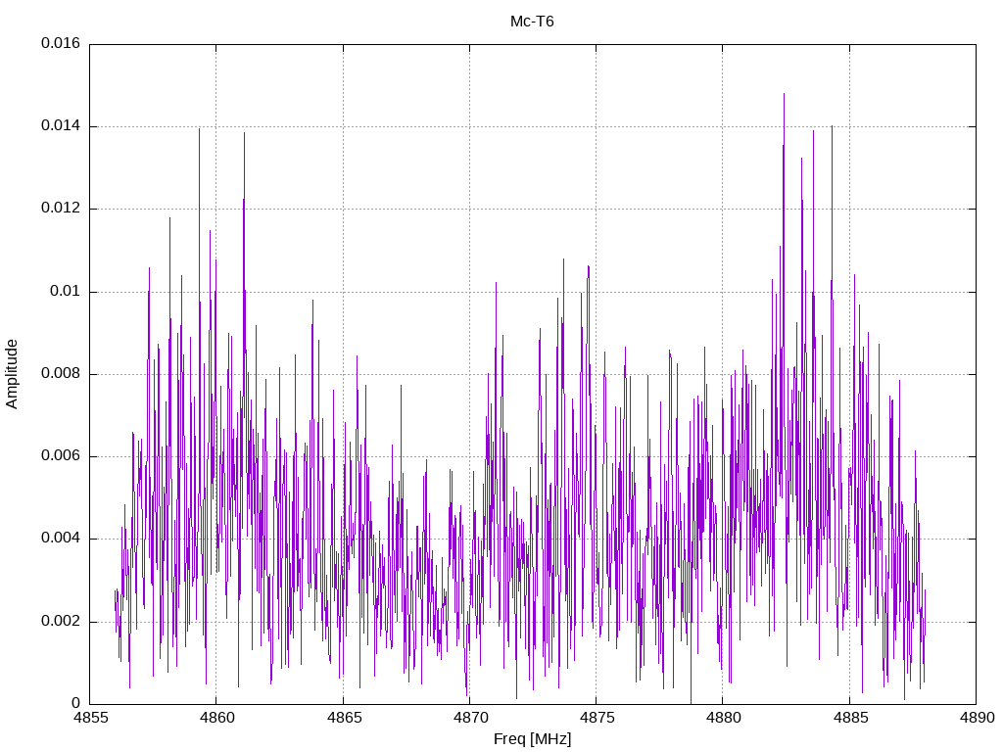The height and width of the screenshot is (752, 1003).
Task: Click the 0.016 y-axis tick label
Action: pos(61,43)
